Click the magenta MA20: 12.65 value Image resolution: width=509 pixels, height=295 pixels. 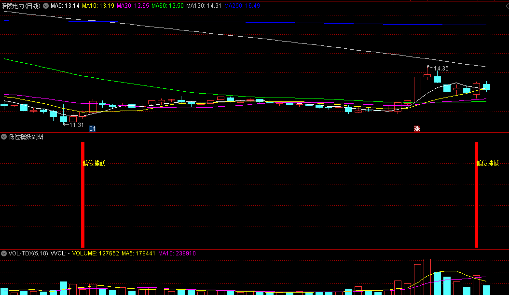(133, 6)
